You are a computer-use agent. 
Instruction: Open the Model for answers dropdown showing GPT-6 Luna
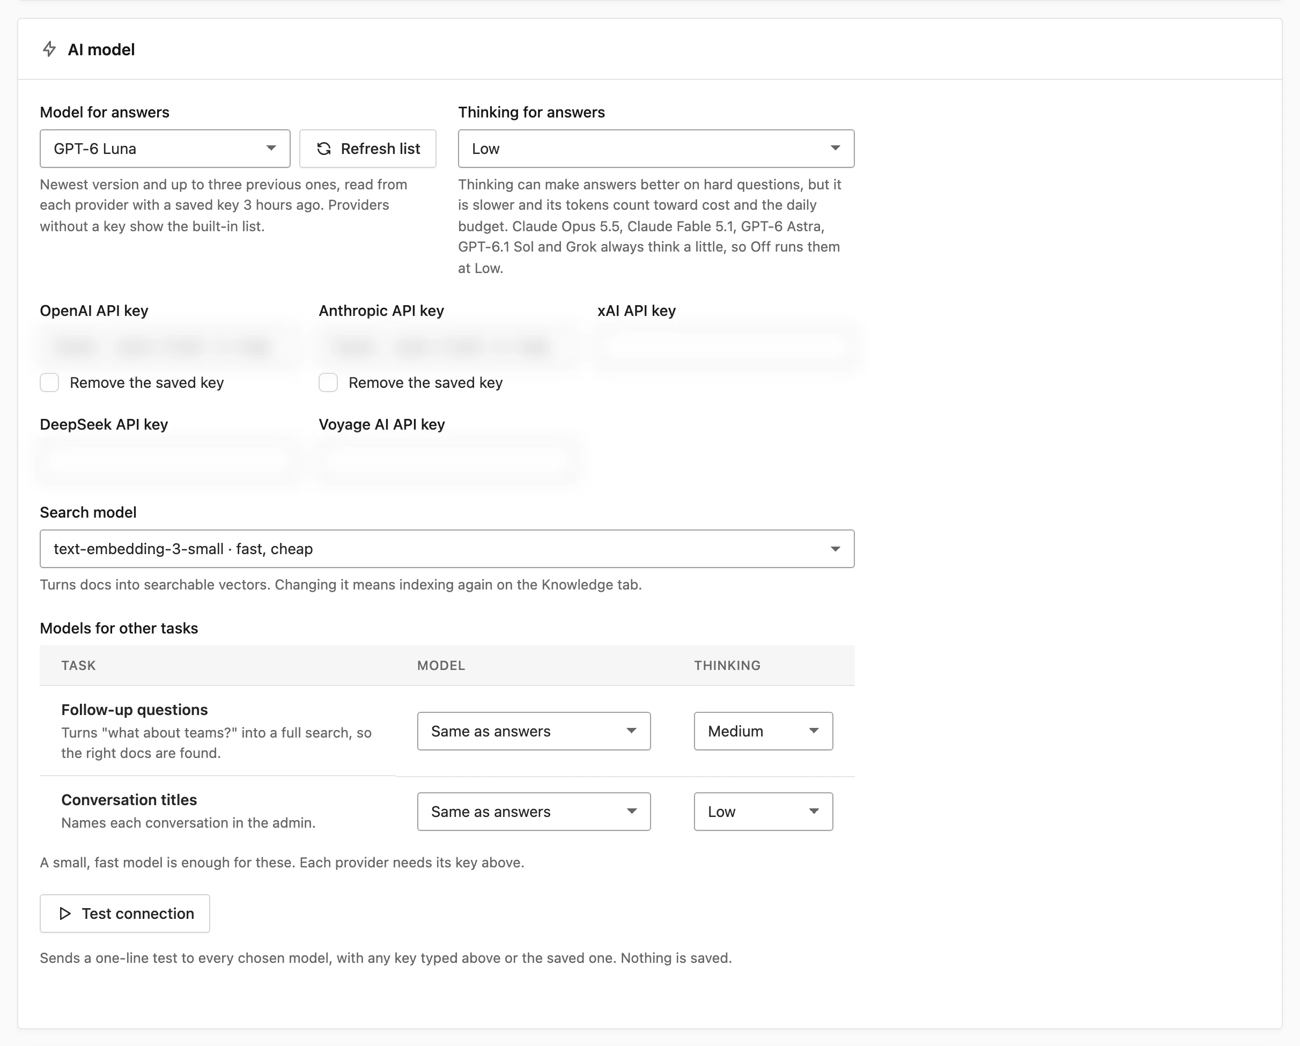165,149
